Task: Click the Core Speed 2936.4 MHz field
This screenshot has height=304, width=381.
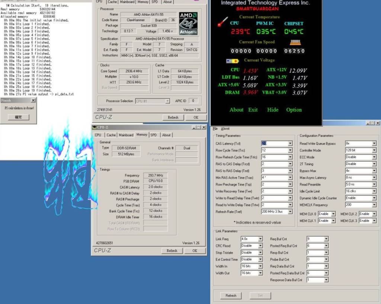Action: 134,71
